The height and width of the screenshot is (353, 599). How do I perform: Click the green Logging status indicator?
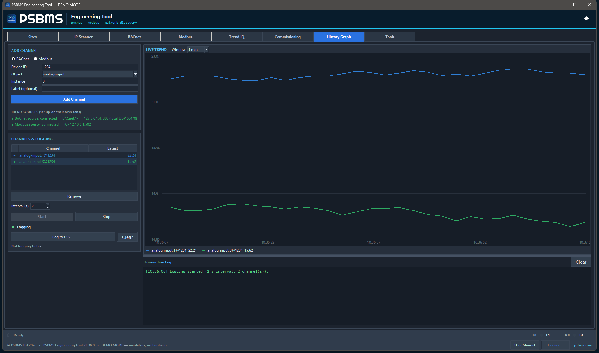click(x=13, y=227)
